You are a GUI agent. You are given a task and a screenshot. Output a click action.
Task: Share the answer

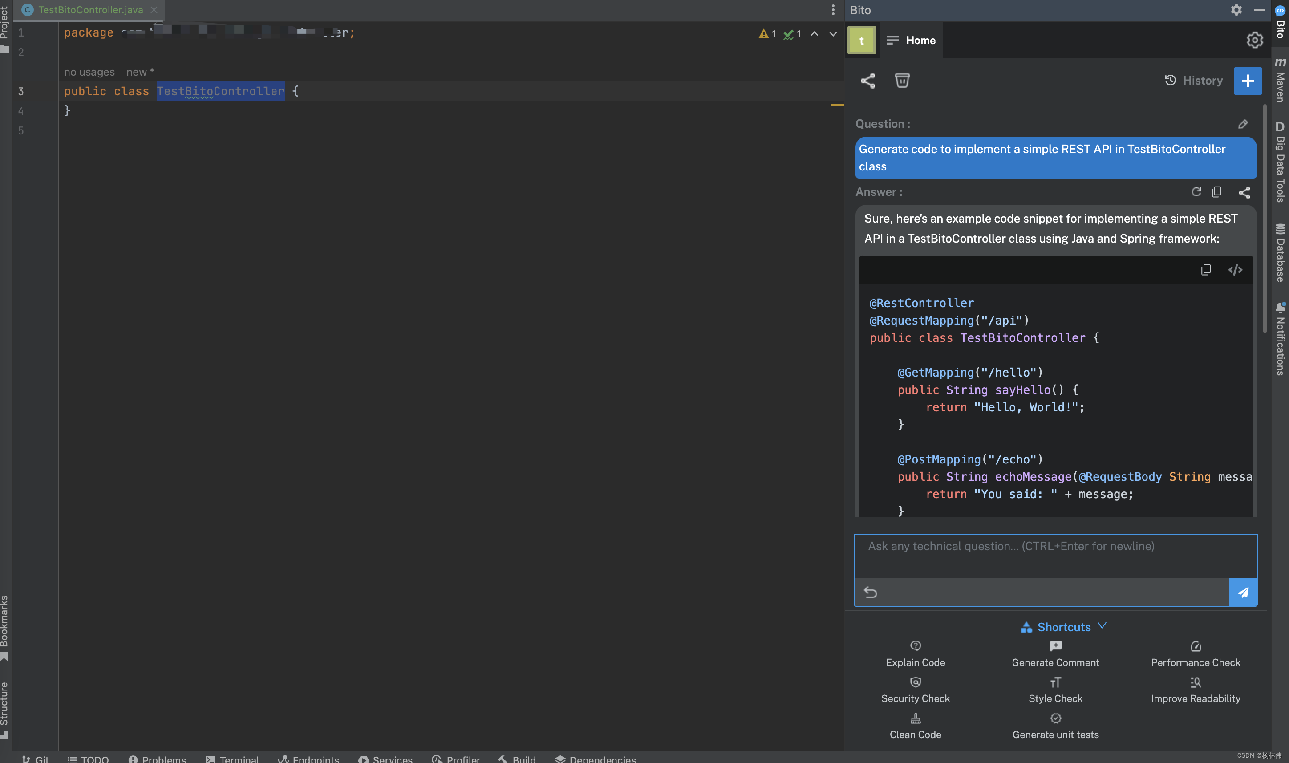tap(1244, 192)
